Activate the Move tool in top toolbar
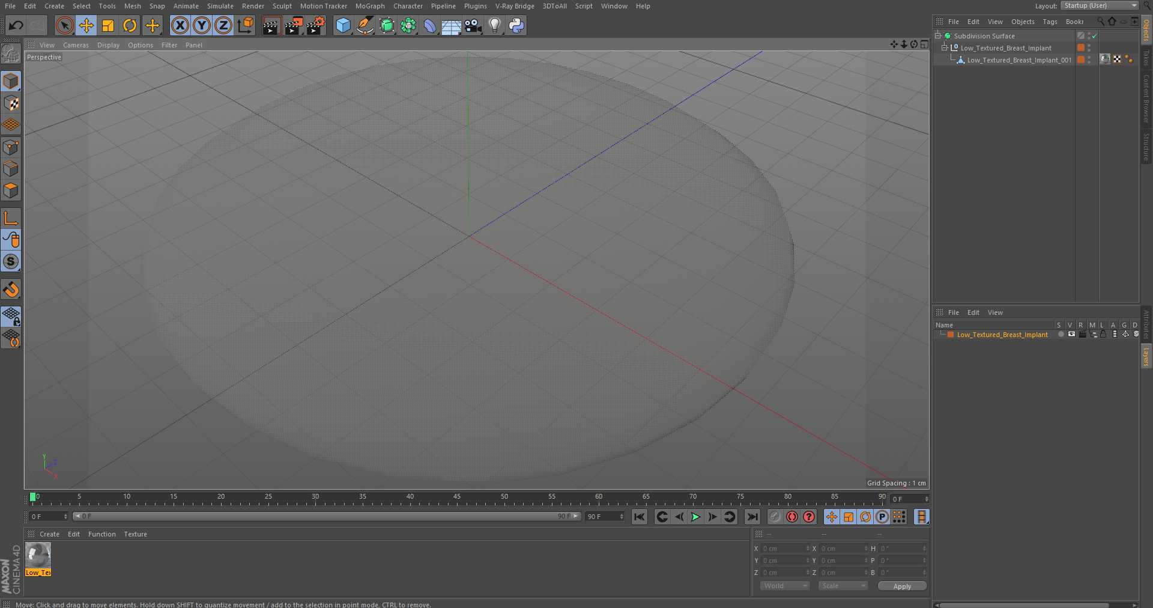 tap(86, 25)
